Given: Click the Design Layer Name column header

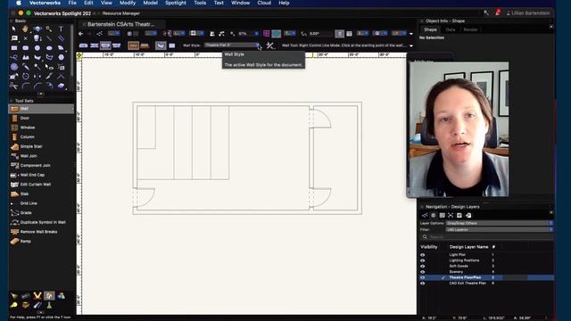Looking at the screenshot, I should [468, 247].
